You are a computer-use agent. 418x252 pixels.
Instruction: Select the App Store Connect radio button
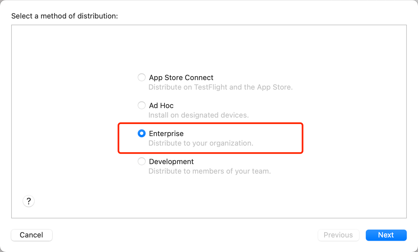point(142,77)
